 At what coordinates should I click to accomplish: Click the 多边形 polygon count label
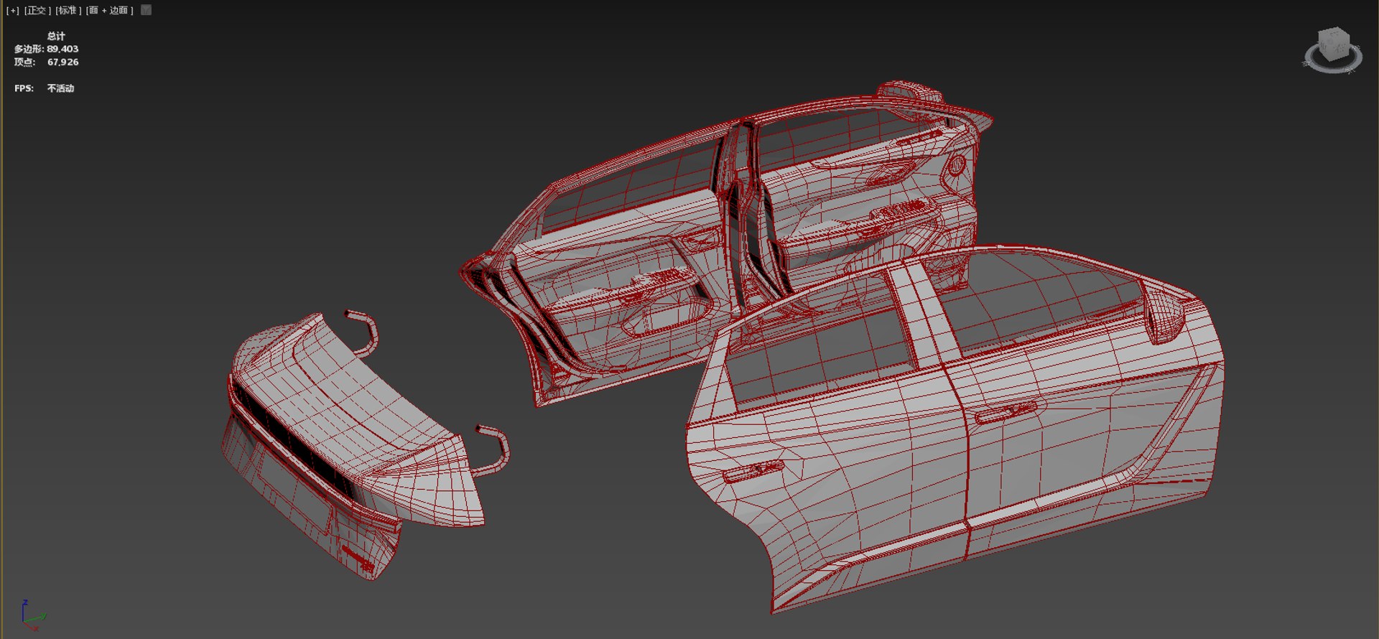(x=29, y=49)
